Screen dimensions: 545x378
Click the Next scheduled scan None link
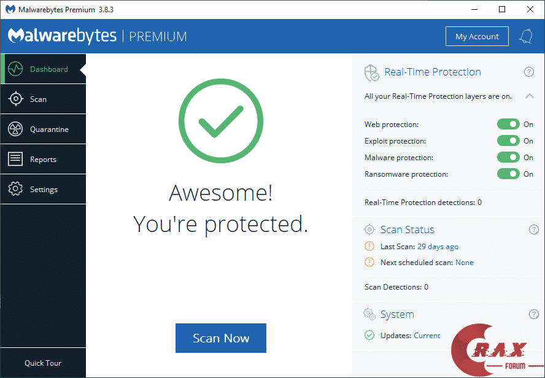point(465,263)
